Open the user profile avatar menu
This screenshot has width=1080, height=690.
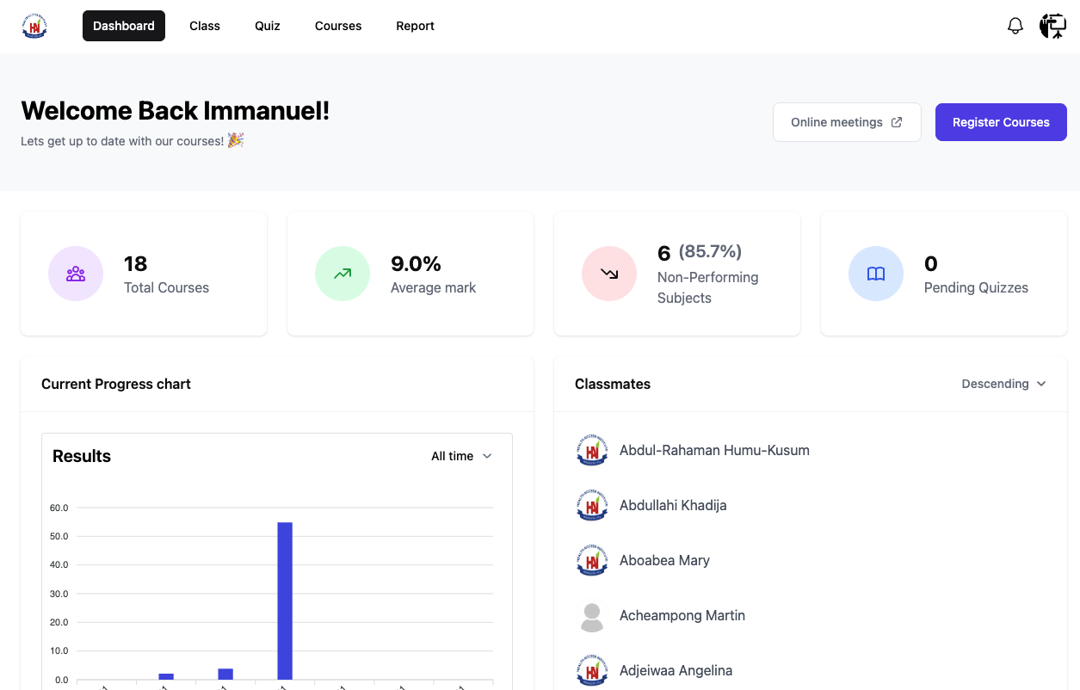[x=1052, y=26]
